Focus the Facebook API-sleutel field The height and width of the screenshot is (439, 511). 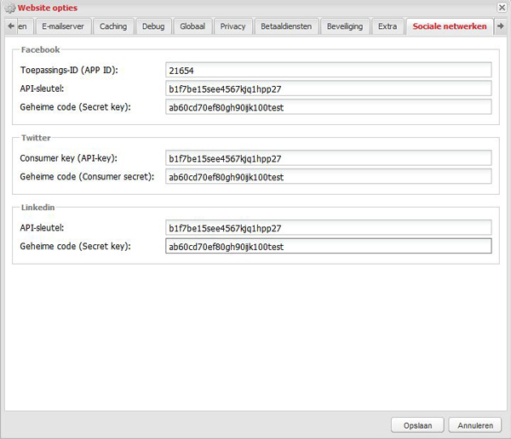[329, 88]
